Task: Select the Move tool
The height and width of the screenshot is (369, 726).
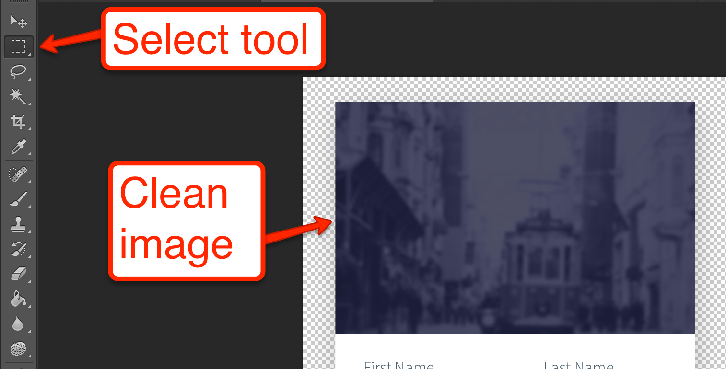Action: pos(18,21)
